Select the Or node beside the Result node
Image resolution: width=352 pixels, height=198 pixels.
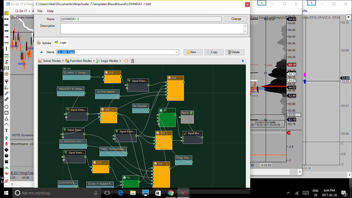point(167,118)
